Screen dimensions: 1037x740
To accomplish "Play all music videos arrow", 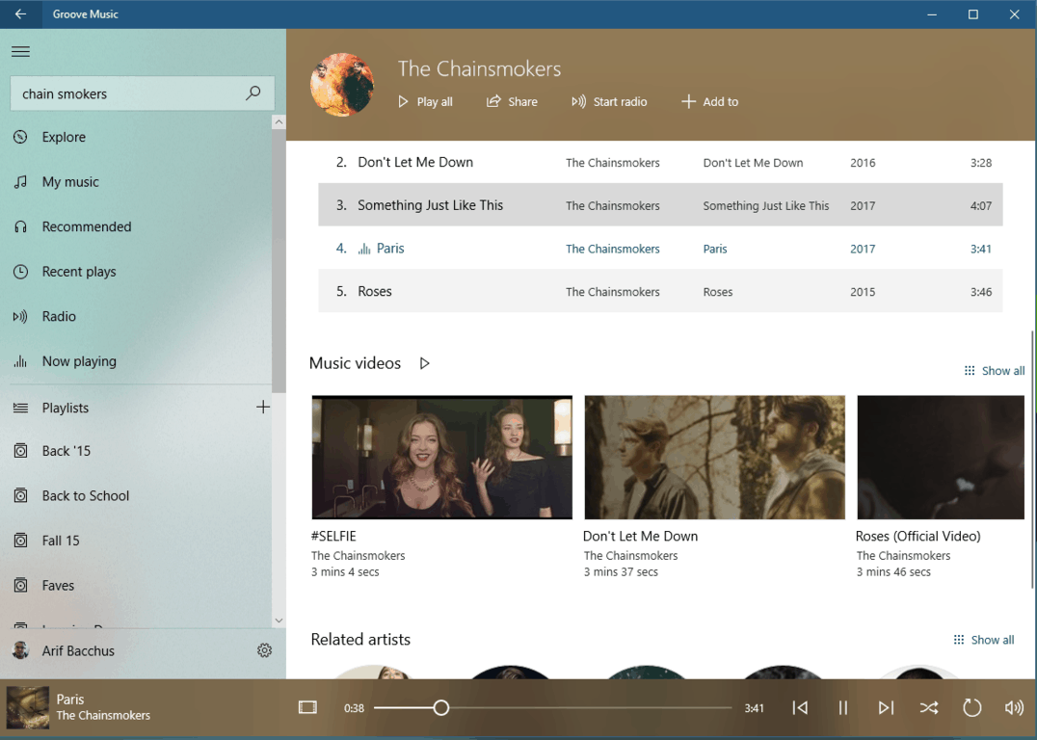I will click(424, 363).
